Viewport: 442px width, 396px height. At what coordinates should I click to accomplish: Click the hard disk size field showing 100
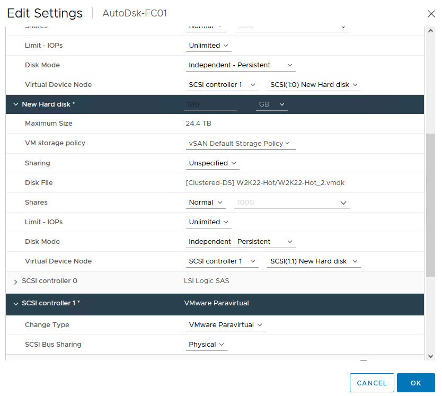(210, 104)
